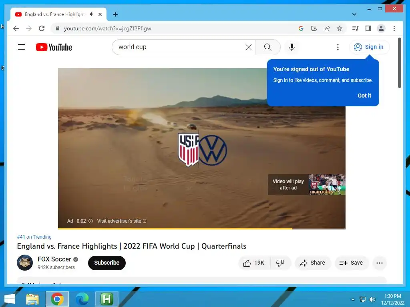Image resolution: width=410 pixels, height=307 pixels.
Task: Open File Explorer from taskbar
Action: (x=32, y=299)
